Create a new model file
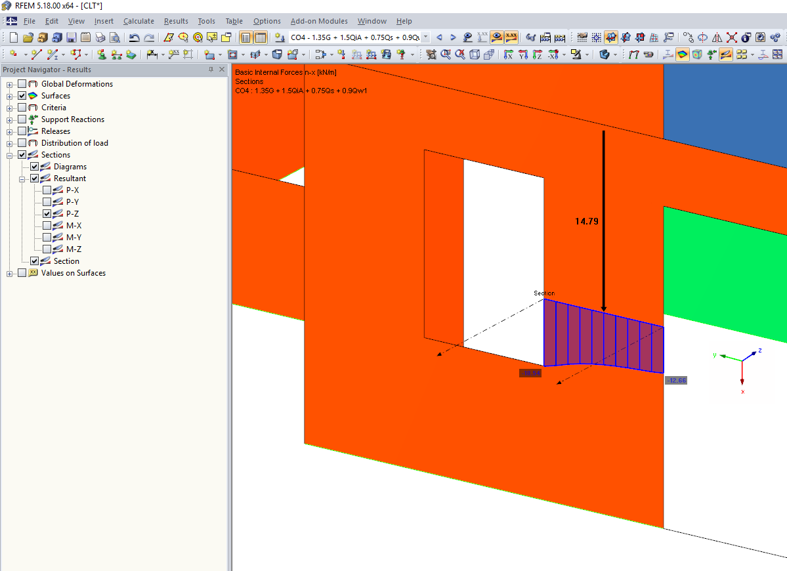This screenshot has height=571, width=787. 14,37
